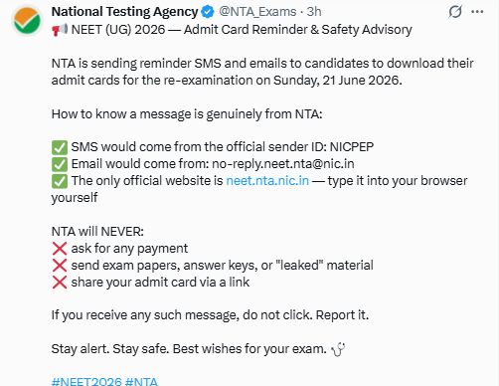Click the no-reply.neet.nta@nic.in email text
499x386 pixels.
pyautogui.click(x=283, y=164)
